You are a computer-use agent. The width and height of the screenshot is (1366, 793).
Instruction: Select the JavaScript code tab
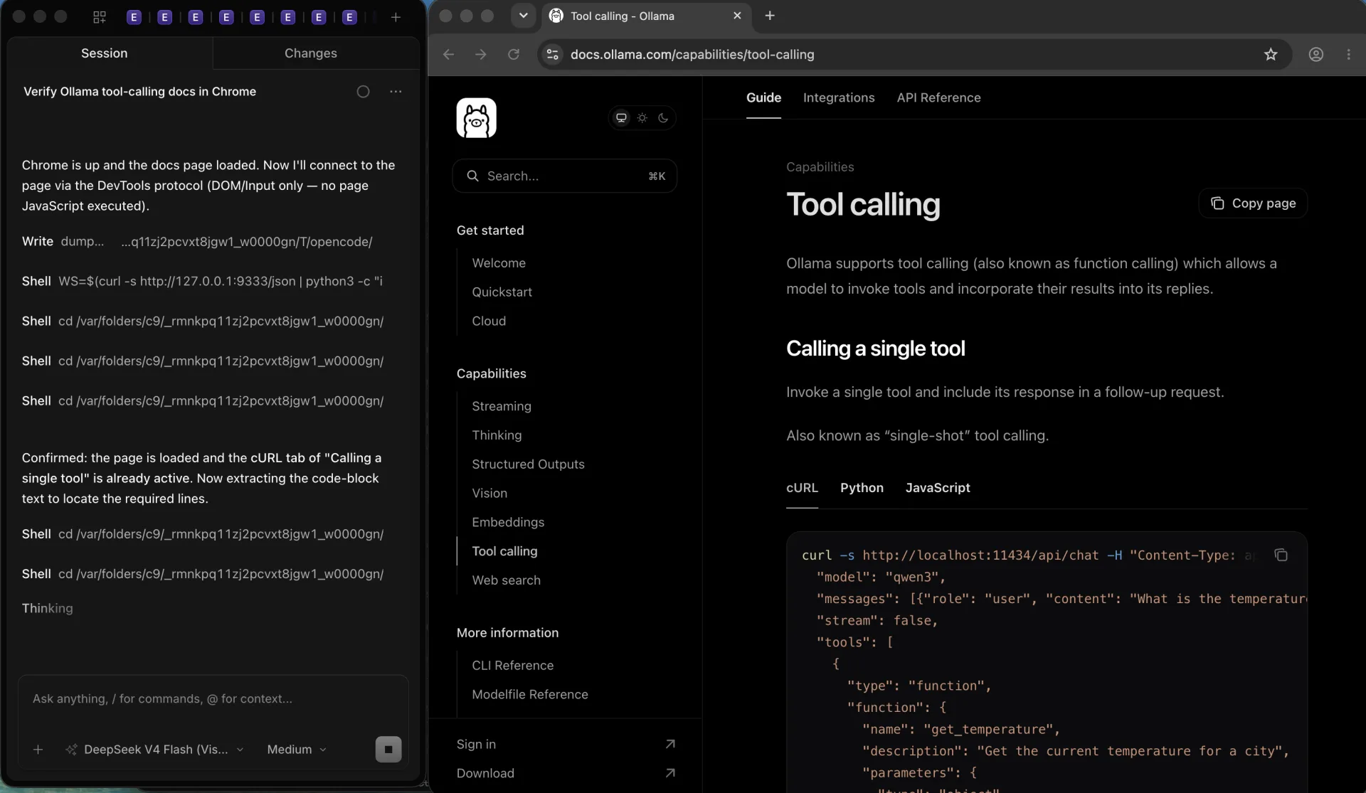(938, 488)
